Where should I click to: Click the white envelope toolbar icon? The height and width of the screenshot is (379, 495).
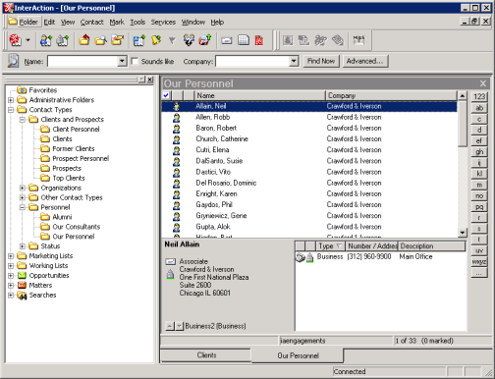pos(227,40)
